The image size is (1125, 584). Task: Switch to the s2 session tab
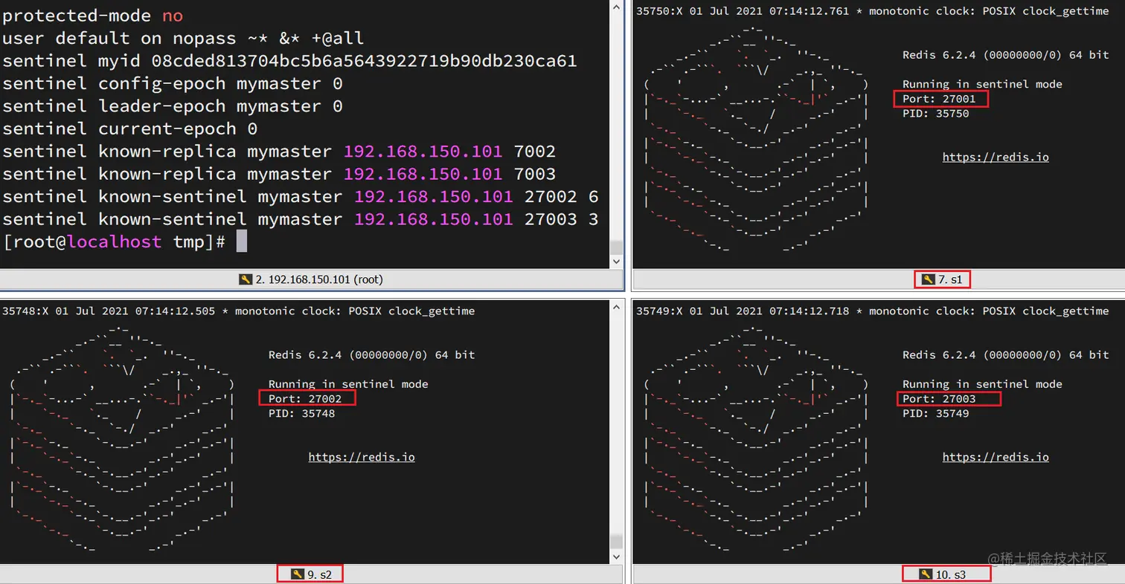pos(311,573)
